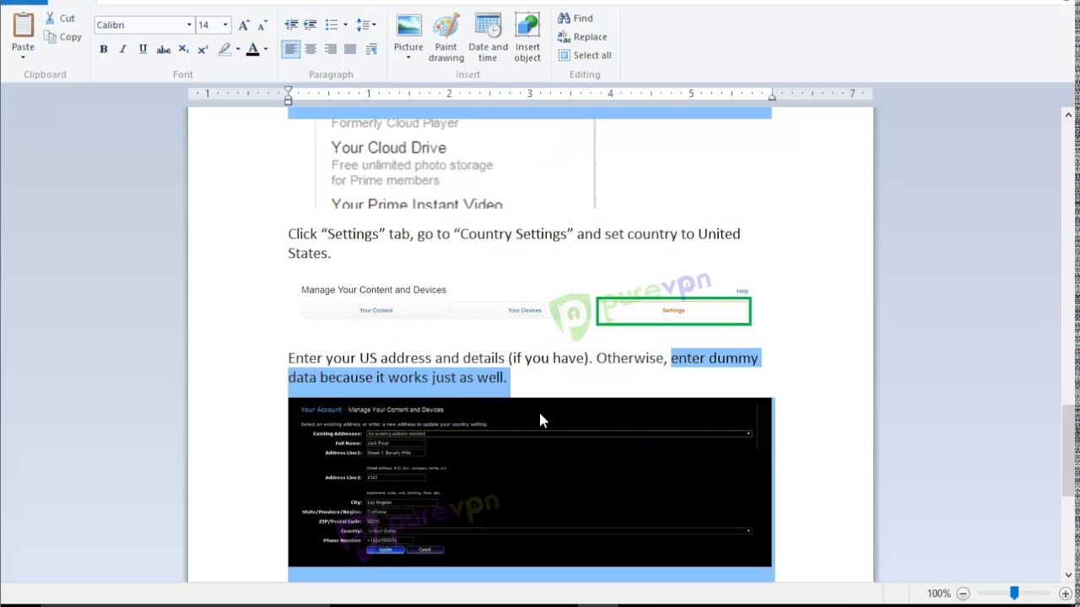Screen dimensions: 1080x607
Task: Toggle italic formatting
Action: pos(122,50)
